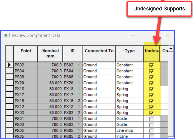Image resolution: width=193 pixels, height=139 pixels.
Task: Select the Spring type cell for PX03
Action: tap(129, 113)
